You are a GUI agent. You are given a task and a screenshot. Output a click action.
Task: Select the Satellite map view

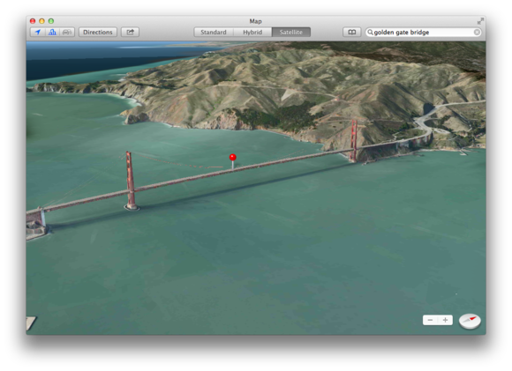[291, 33]
